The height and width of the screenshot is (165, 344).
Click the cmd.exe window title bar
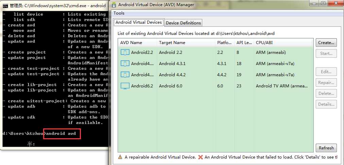click(x=55, y=6)
